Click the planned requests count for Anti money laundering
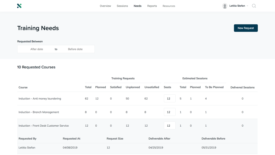This screenshot has width=275, height=155. tap(97, 99)
